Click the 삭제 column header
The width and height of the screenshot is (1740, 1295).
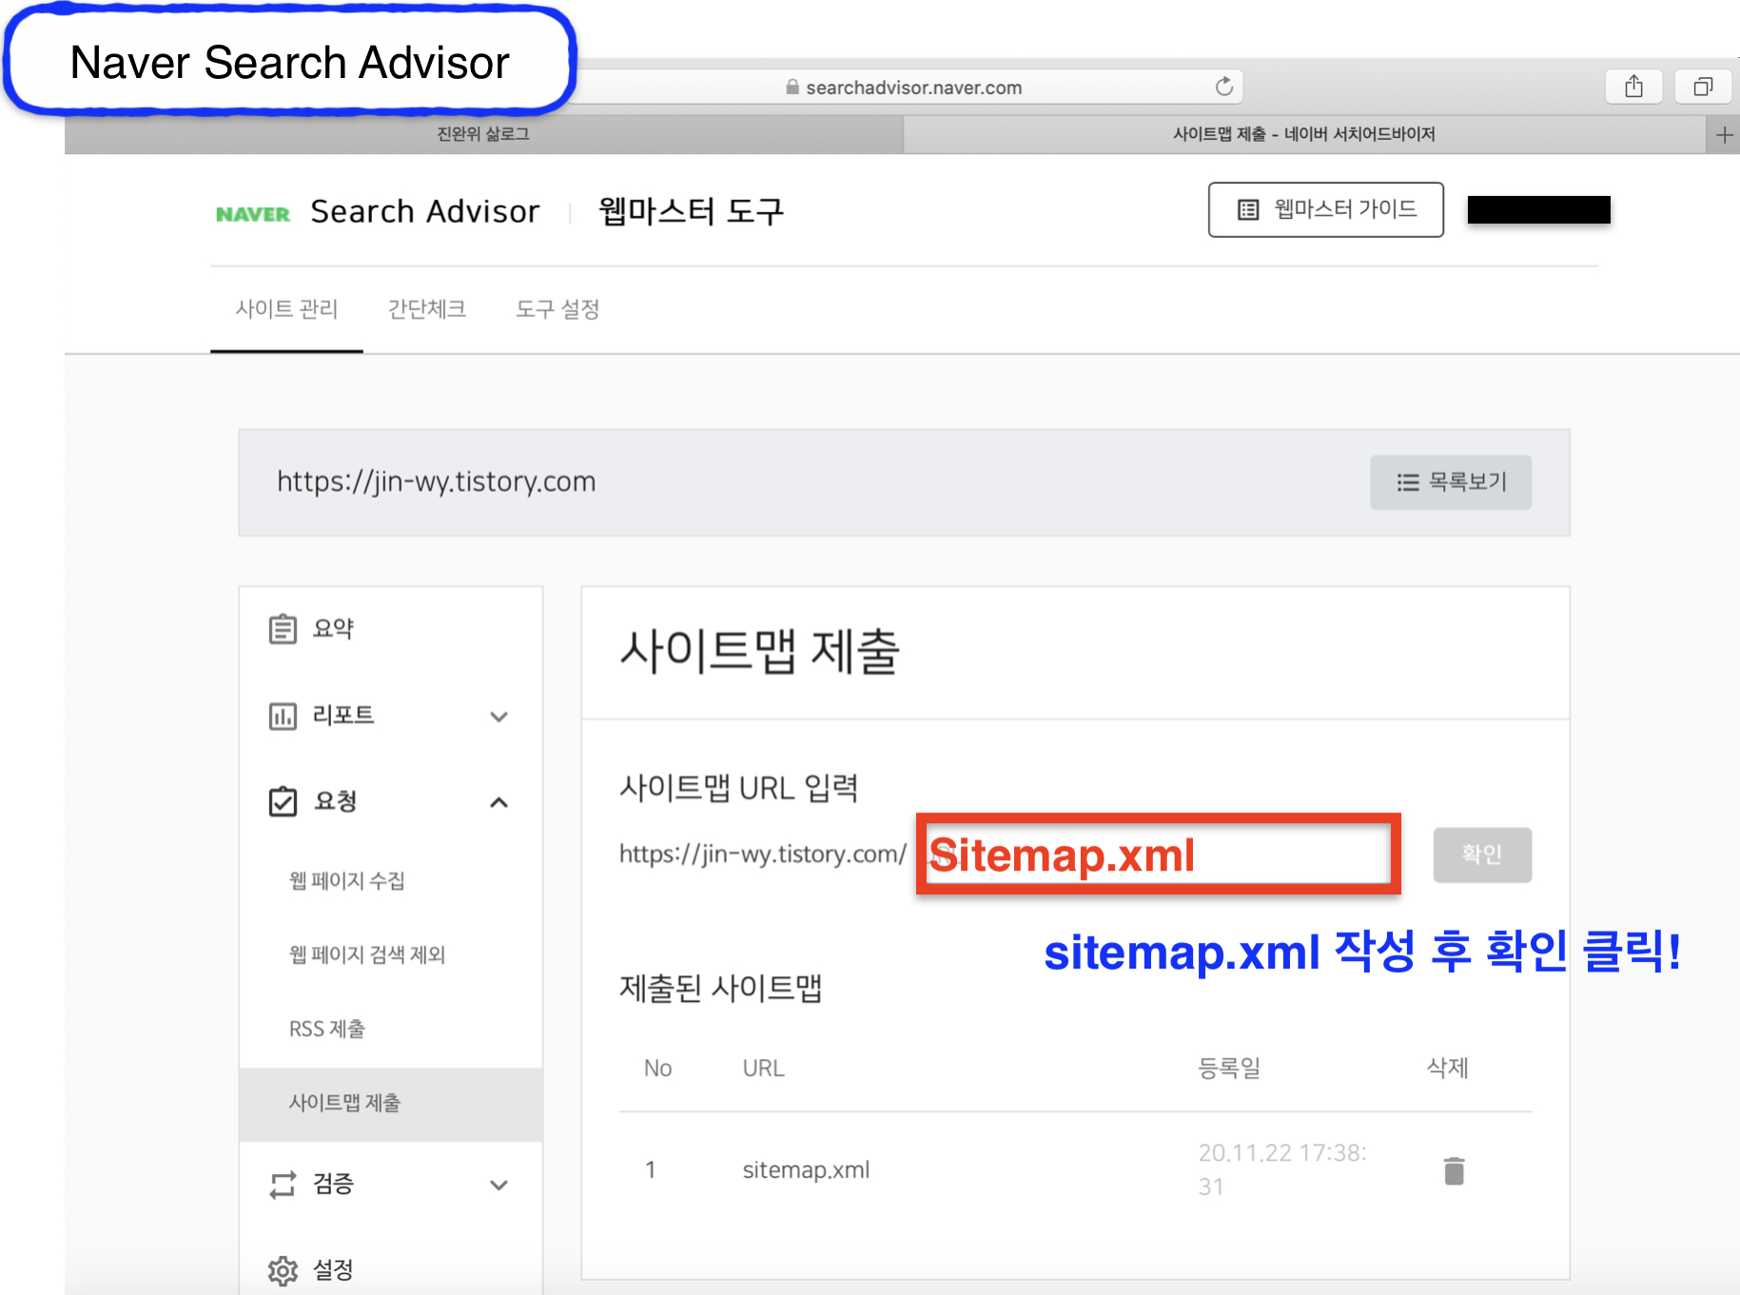tap(1448, 1069)
